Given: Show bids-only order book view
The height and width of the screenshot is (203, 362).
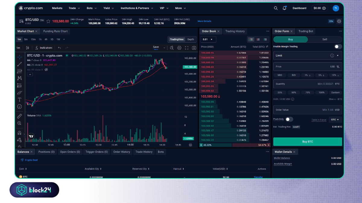Looking at the screenshot, I should click(265, 39).
